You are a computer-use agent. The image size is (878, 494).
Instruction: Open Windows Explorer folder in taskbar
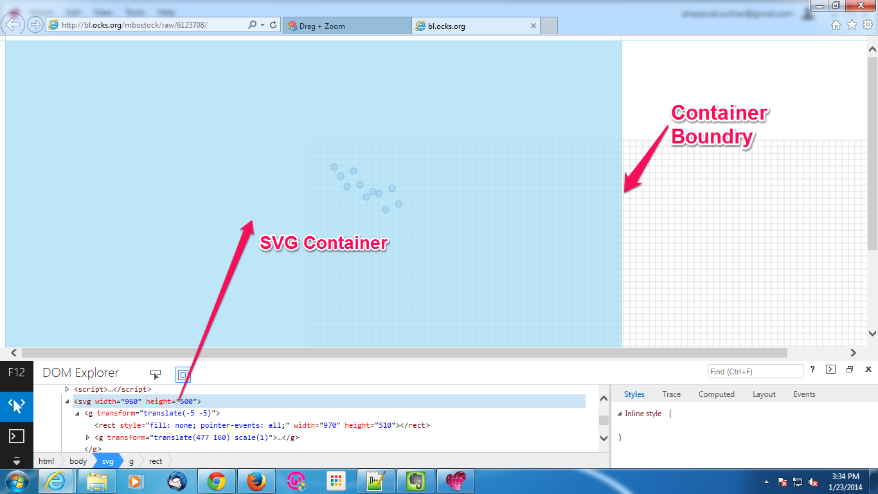[x=96, y=481]
